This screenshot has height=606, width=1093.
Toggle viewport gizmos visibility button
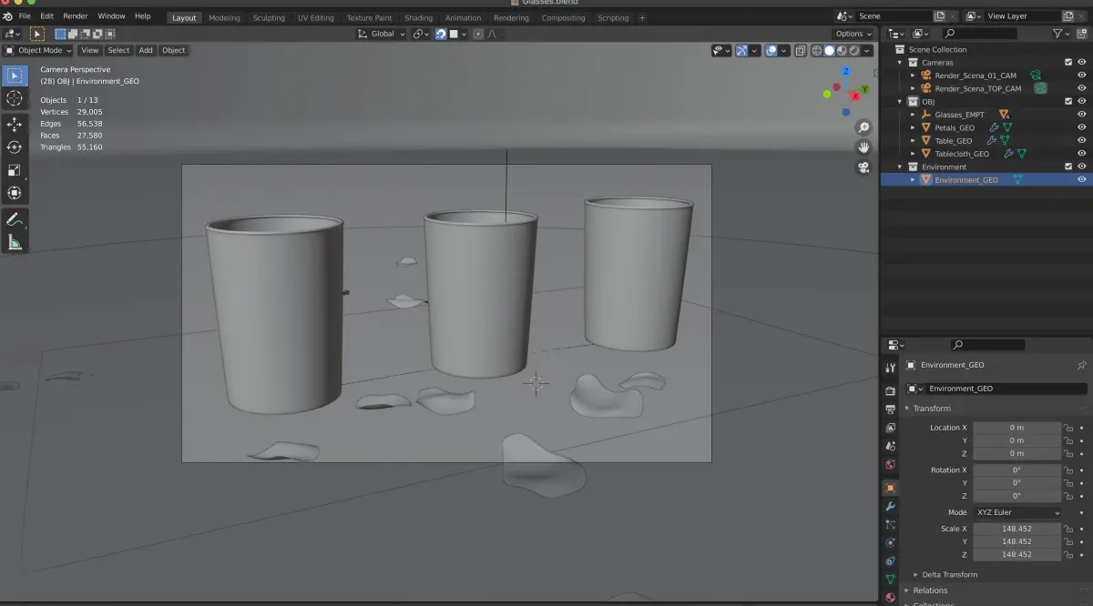coord(743,51)
